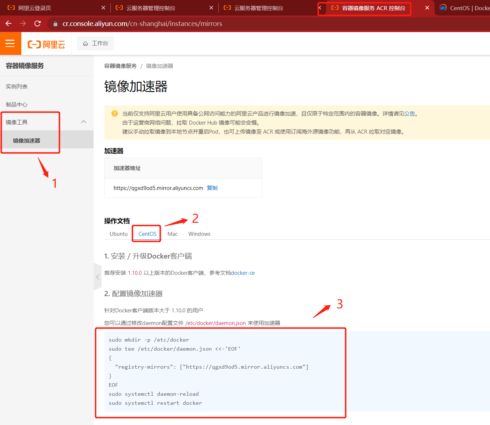This screenshot has width=490, height=425.
Task: Click 'sudo systemctl restart docker' code line
Action: pyautogui.click(x=155, y=403)
